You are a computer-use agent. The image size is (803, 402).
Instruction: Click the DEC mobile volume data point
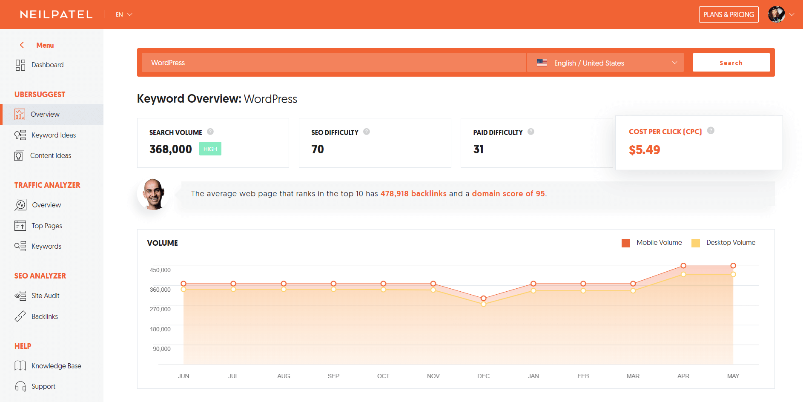click(x=483, y=299)
